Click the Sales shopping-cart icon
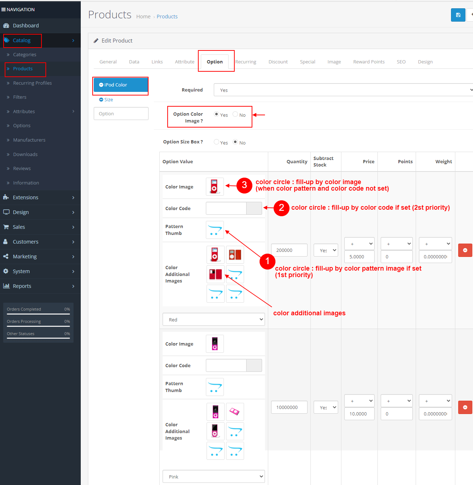 (6, 227)
